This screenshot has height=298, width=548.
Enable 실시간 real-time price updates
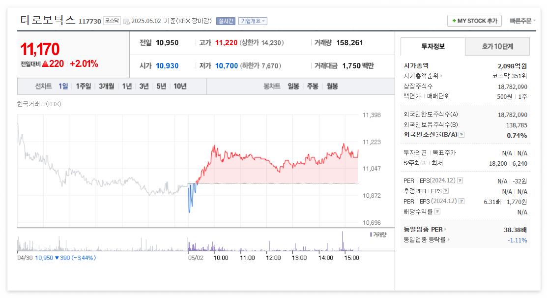(226, 21)
